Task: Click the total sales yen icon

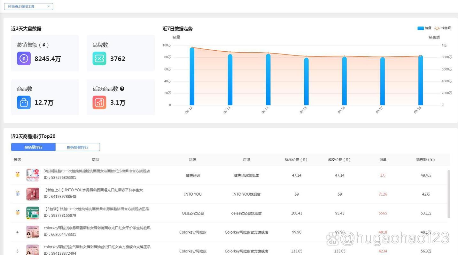Action: (x=24, y=58)
